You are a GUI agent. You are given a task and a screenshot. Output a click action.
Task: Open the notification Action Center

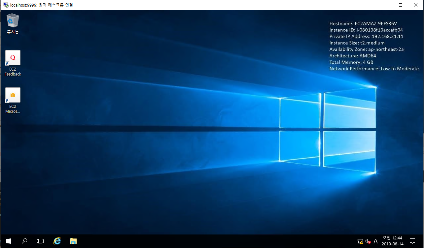click(412, 241)
